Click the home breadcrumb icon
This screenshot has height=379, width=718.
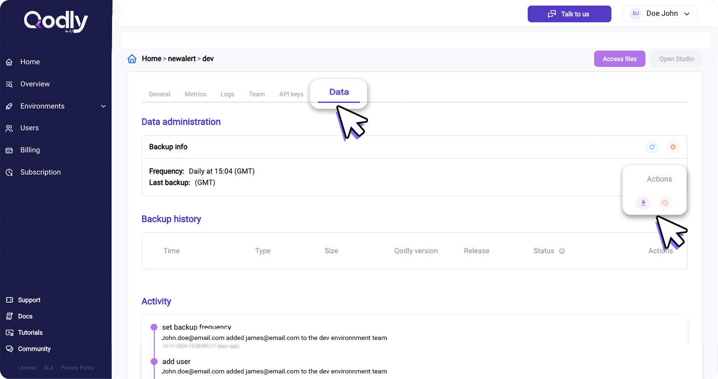pyautogui.click(x=132, y=59)
